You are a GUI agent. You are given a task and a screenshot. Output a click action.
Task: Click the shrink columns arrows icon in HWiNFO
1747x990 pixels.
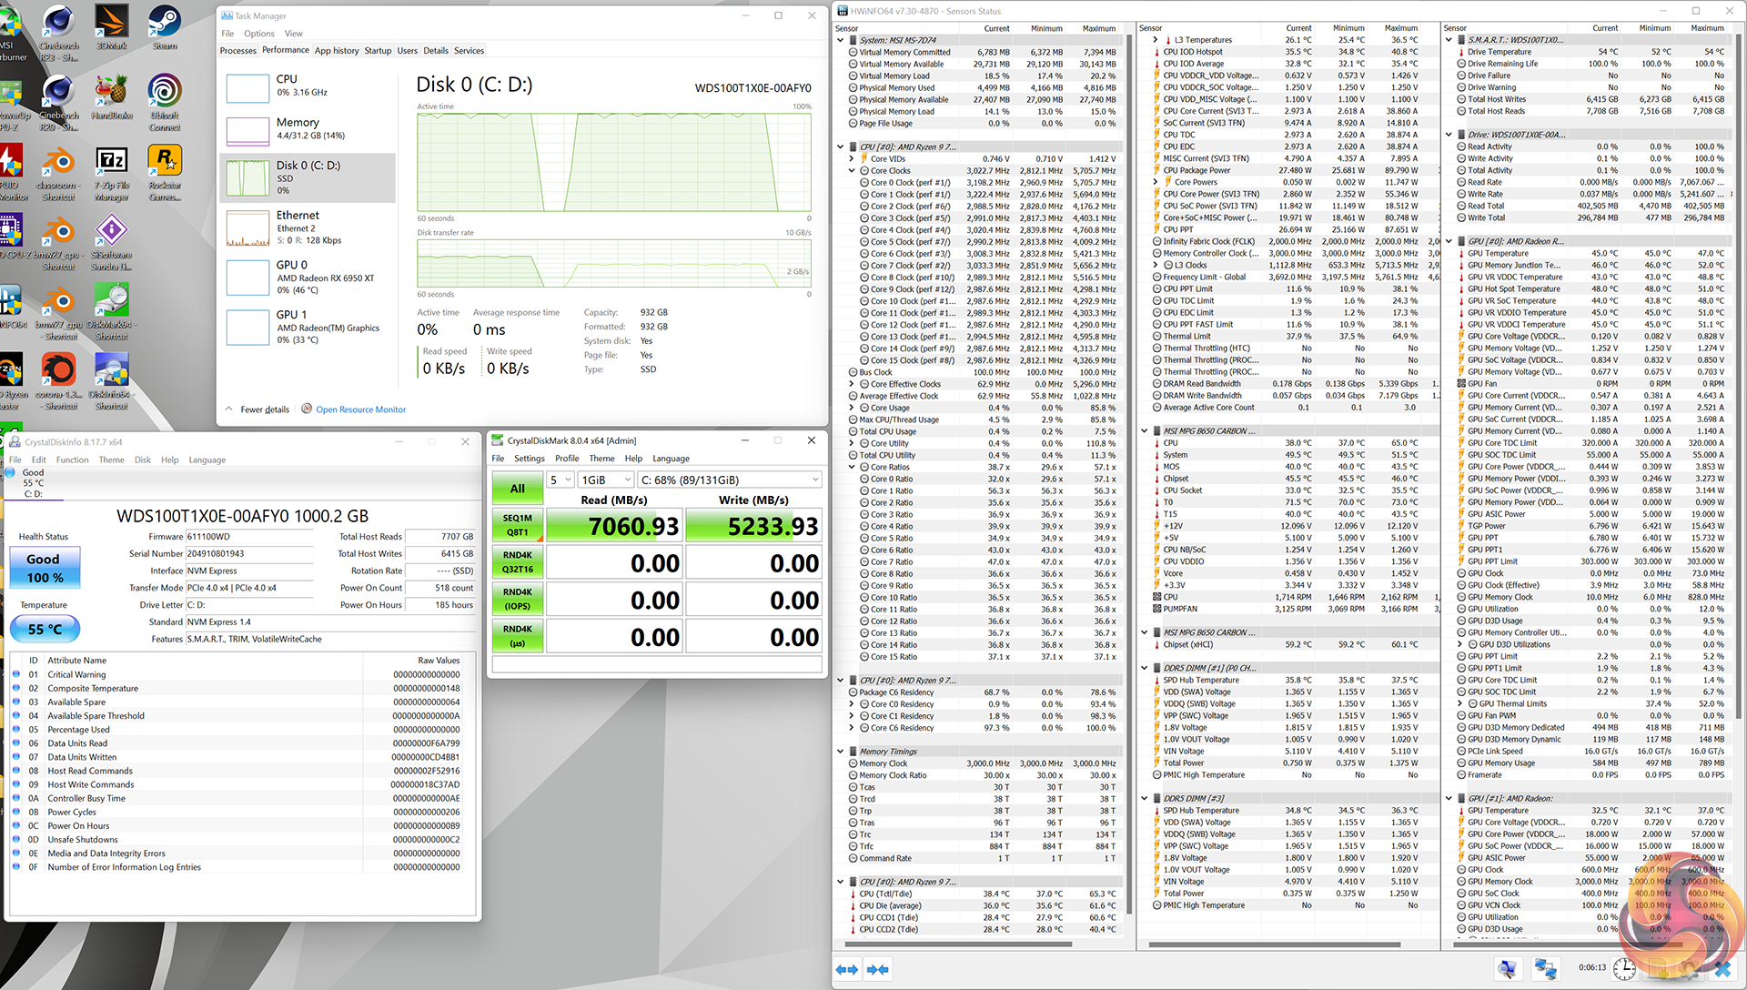(x=877, y=969)
